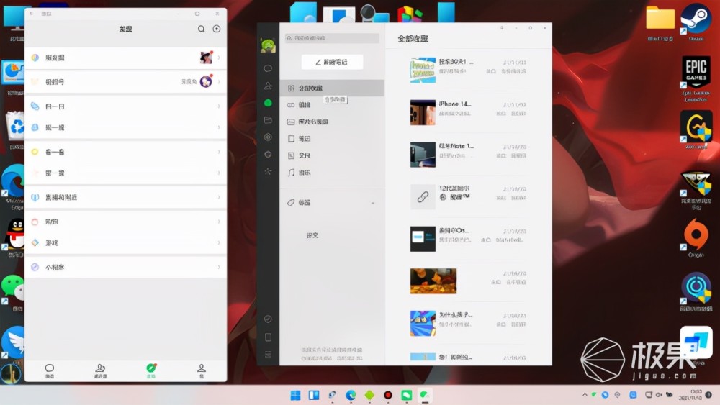This screenshot has height=405, width=720.
Task: Open the contacts icon in WeChat's dark sidebar
Action: point(268,86)
